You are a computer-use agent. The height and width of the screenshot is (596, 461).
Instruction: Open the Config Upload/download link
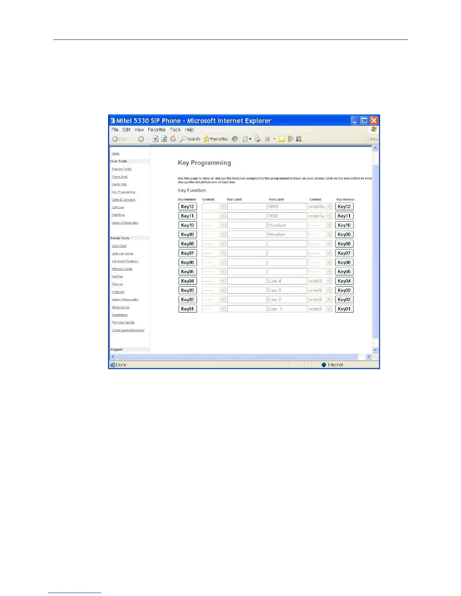128,330
